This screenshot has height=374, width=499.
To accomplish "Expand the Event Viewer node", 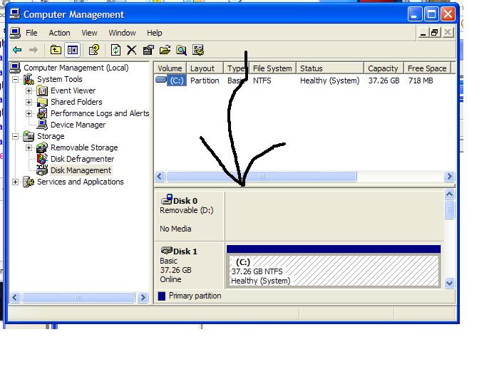I will [x=29, y=90].
